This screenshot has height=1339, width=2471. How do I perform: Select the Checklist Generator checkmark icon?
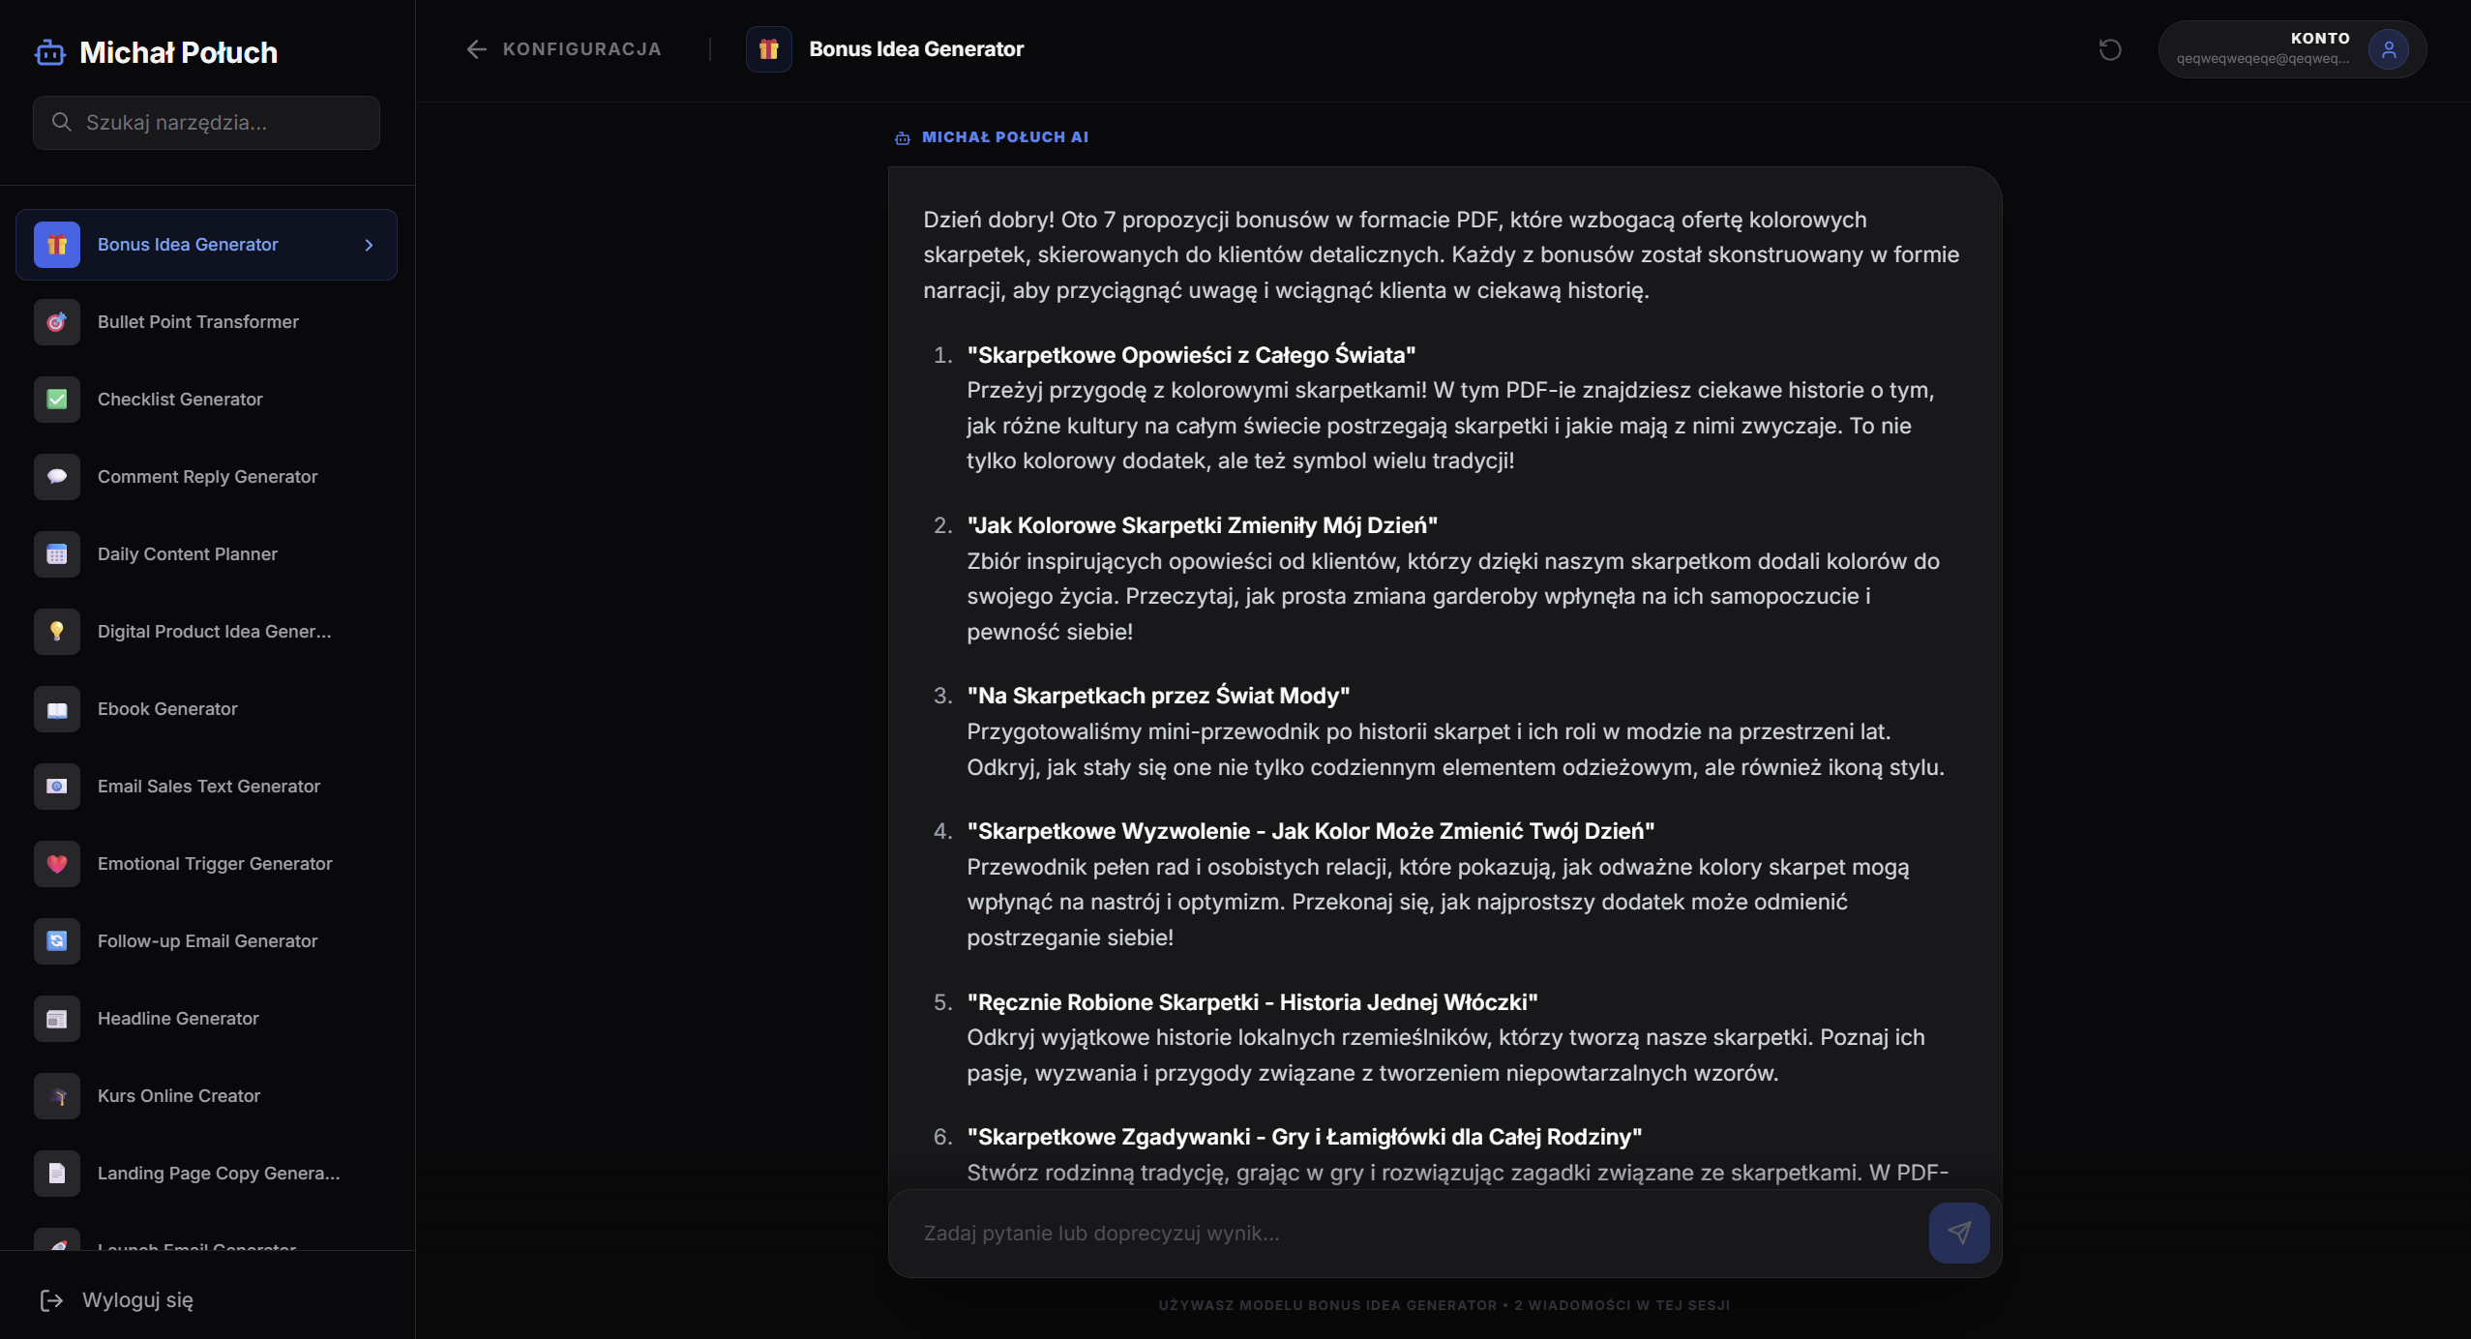[x=57, y=400]
